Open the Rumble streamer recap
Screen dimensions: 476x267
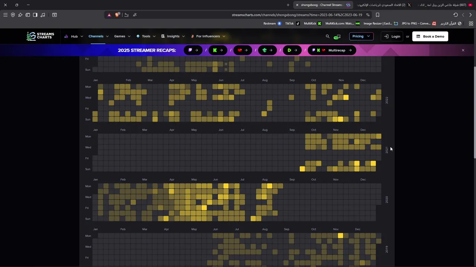pyautogui.click(x=292, y=50)
